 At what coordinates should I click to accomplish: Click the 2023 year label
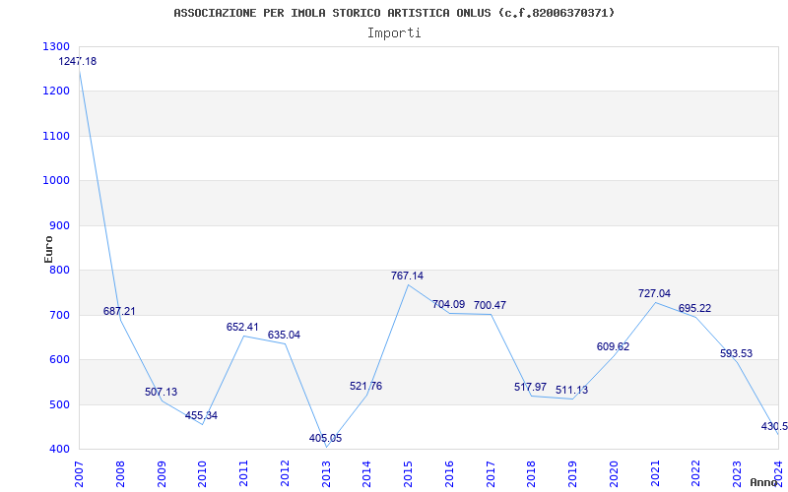737,474
